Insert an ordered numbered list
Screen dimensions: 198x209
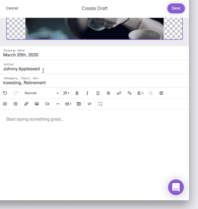5,104
